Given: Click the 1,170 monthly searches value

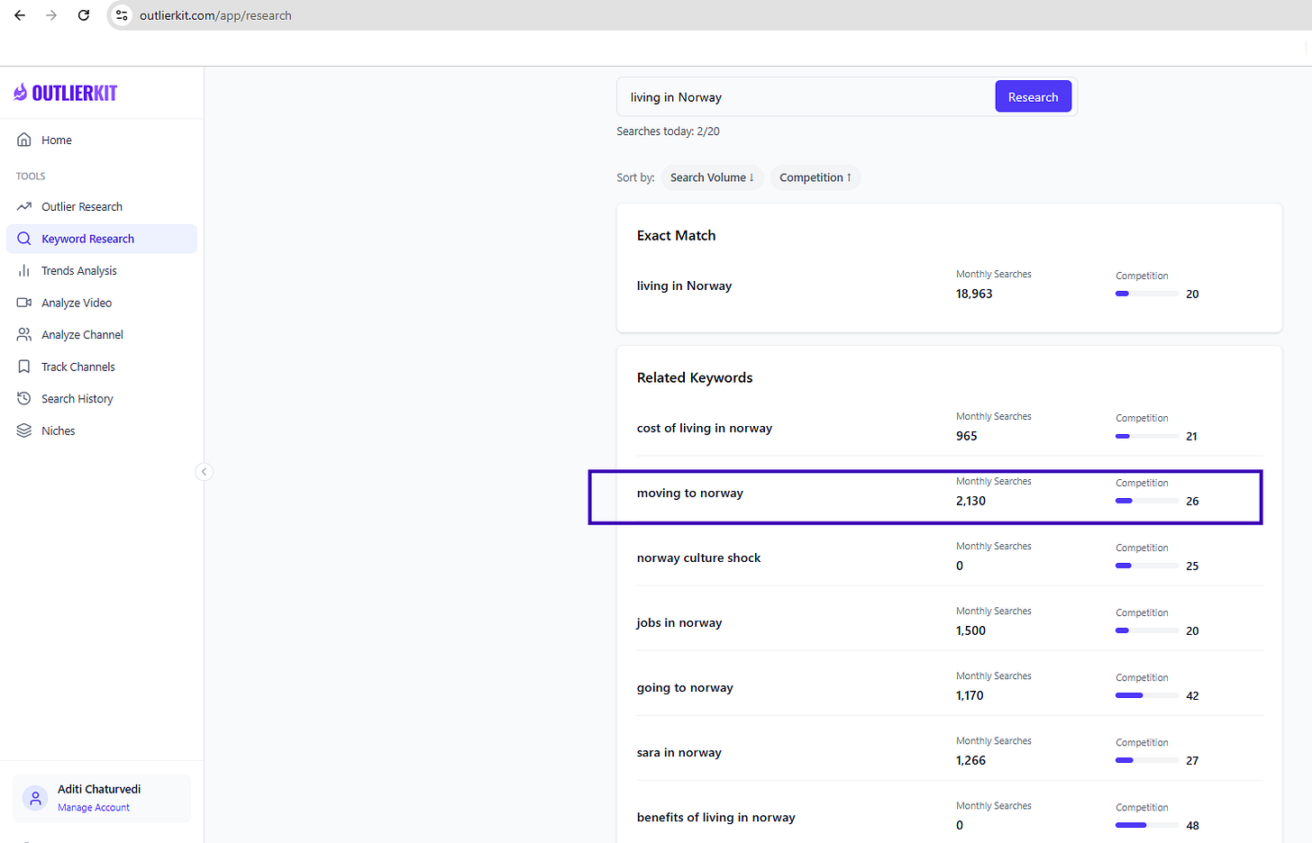Looking at the screenshot, I should pos(970,695).
